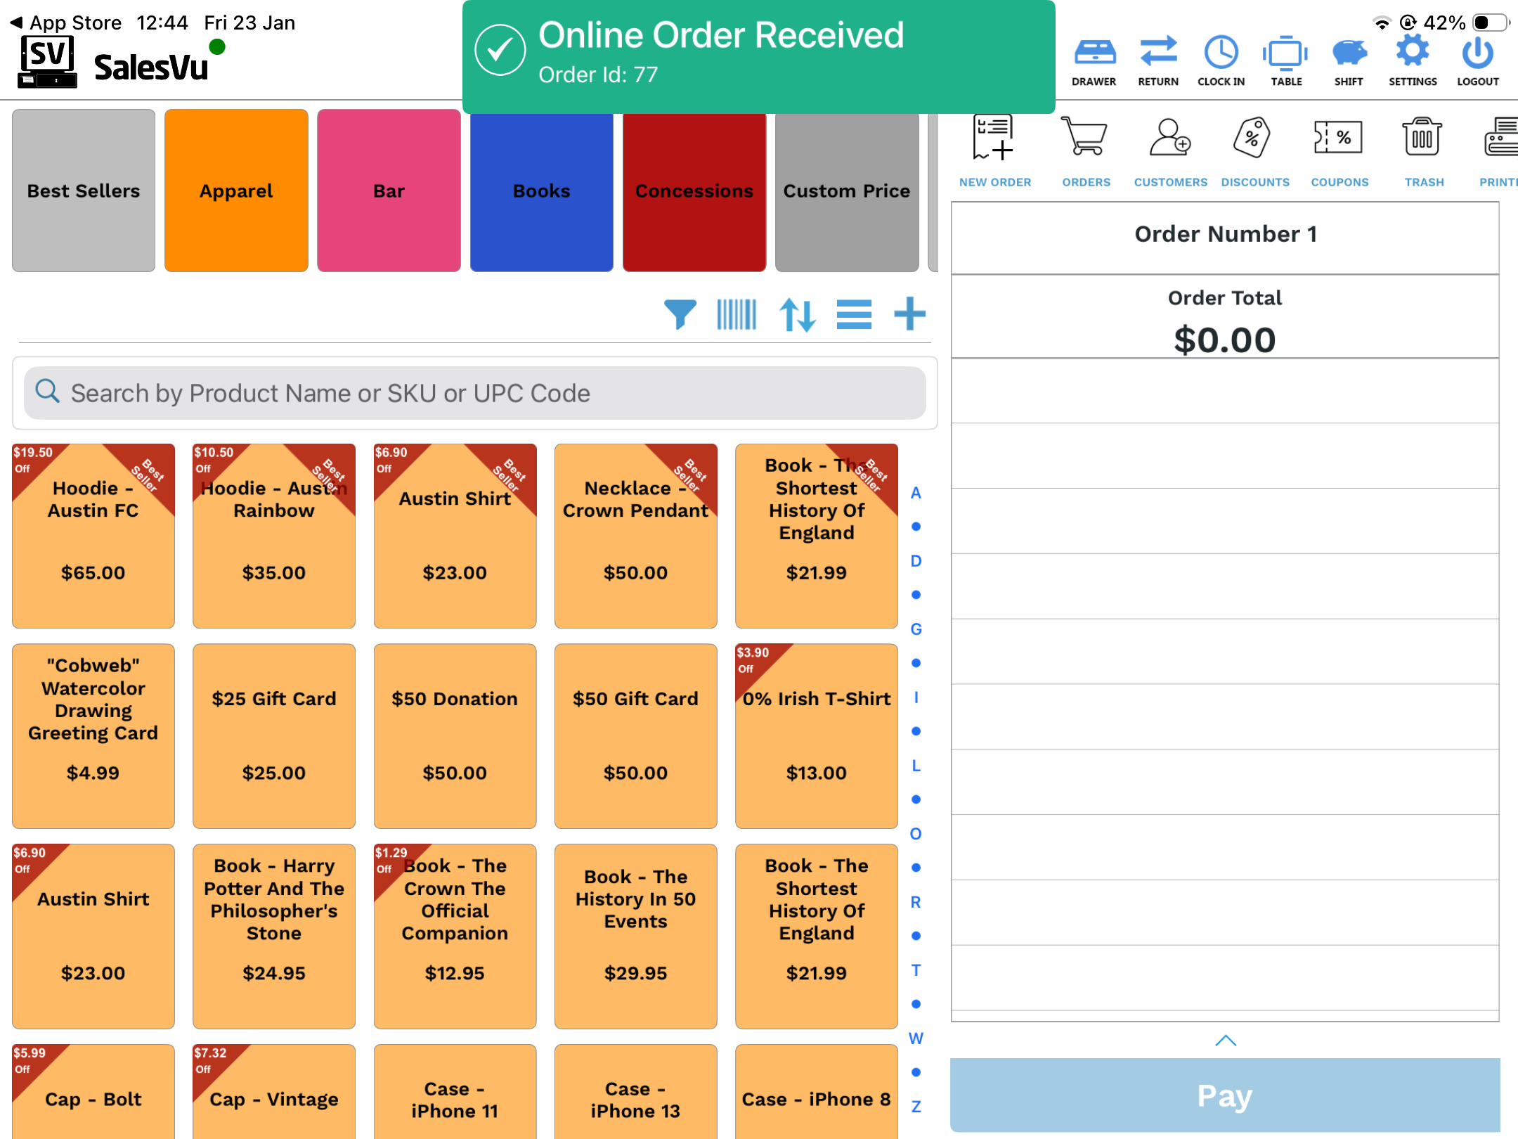
Task: Select the Apparel category tile
Action: (236, 191)
